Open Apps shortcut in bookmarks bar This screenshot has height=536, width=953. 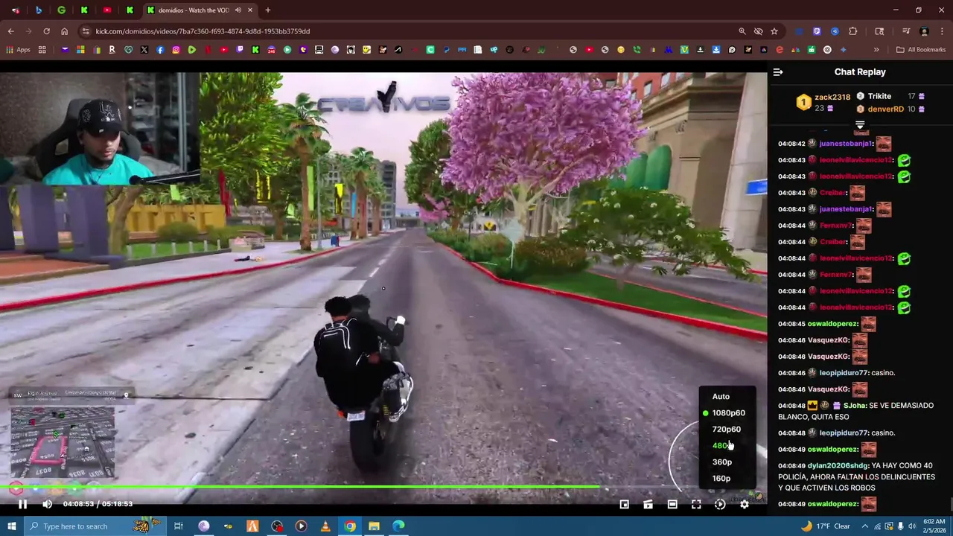[18, 50]
